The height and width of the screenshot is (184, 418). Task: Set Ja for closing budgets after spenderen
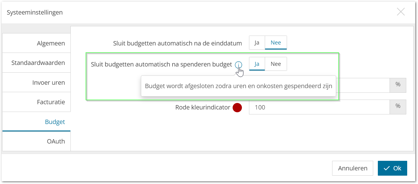[x=257, y=64]
